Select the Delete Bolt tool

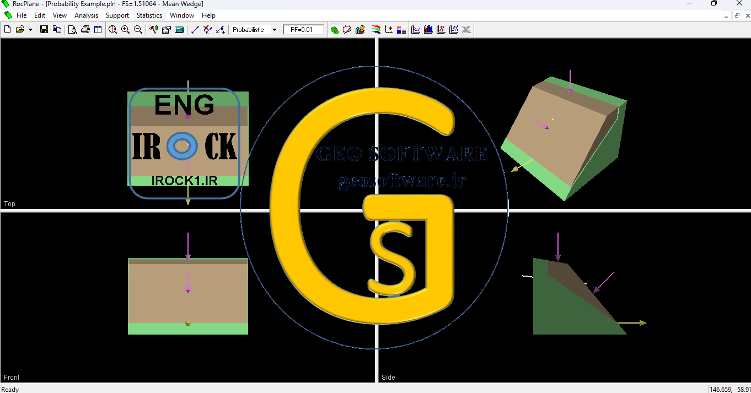(x=207, y=29)
